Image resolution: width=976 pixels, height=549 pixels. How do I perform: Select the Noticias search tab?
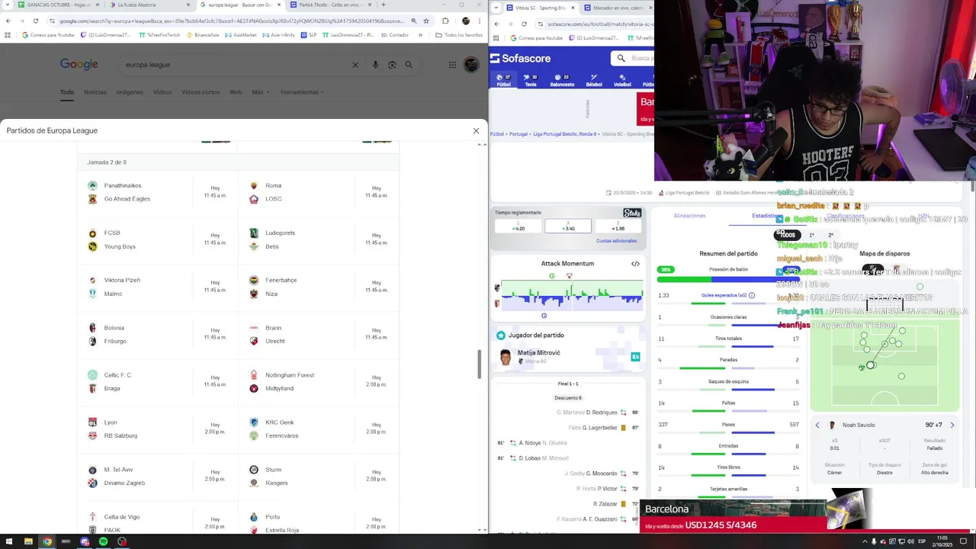(x=95, y=92)
